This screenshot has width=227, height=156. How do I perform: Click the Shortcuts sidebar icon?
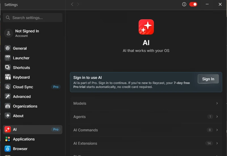click(x=8, y=68)
